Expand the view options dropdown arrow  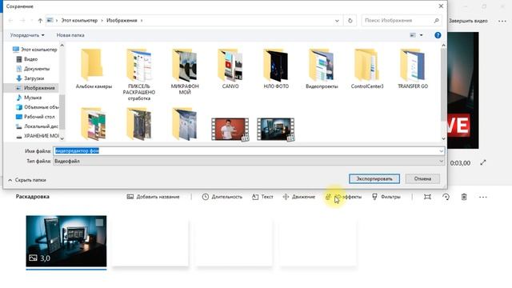[x=422, y=35]
